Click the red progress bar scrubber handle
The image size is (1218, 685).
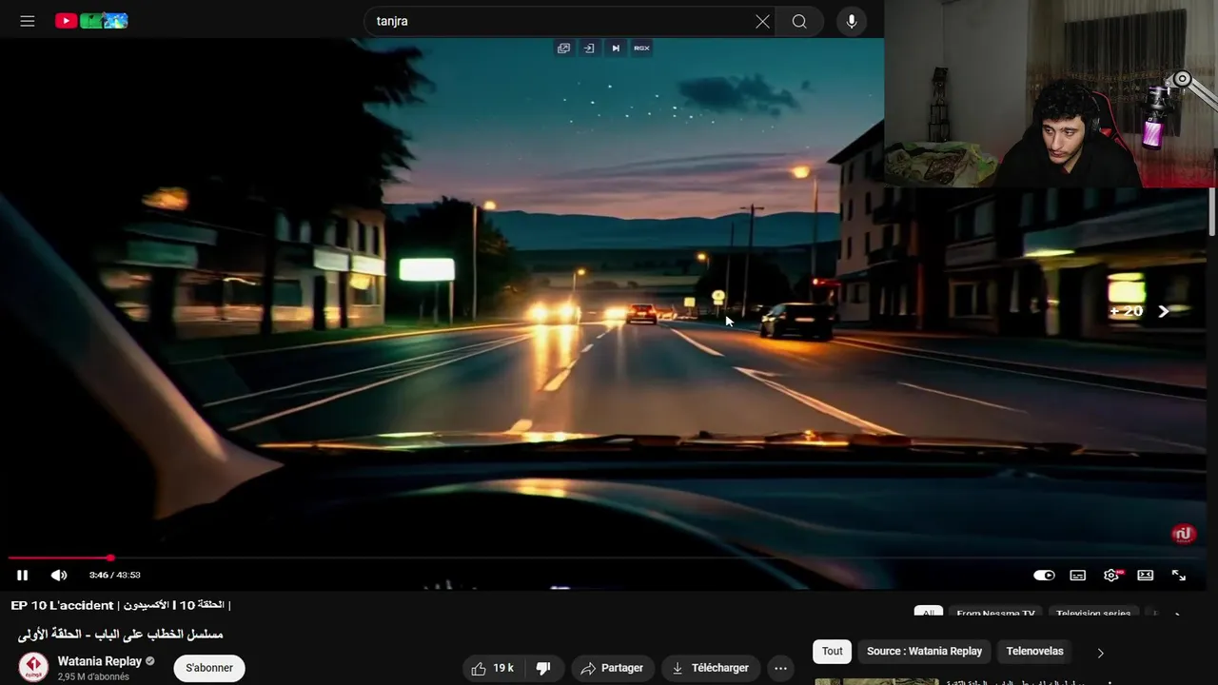coord(110,558)
